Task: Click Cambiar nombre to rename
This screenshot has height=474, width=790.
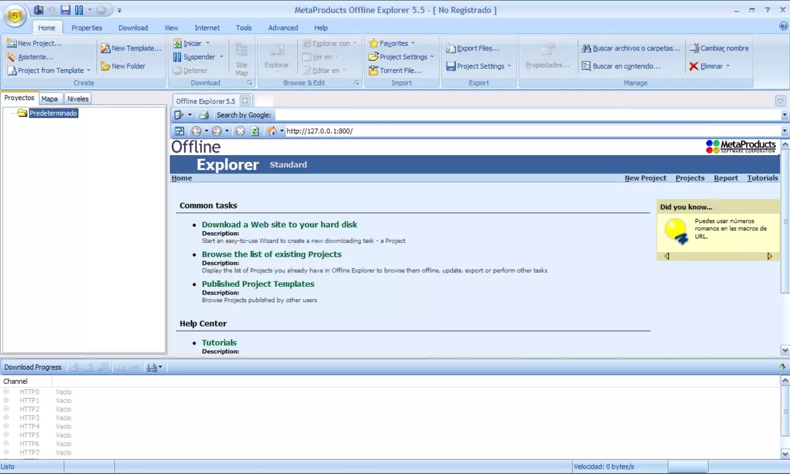Action: (x=719, y=48)
